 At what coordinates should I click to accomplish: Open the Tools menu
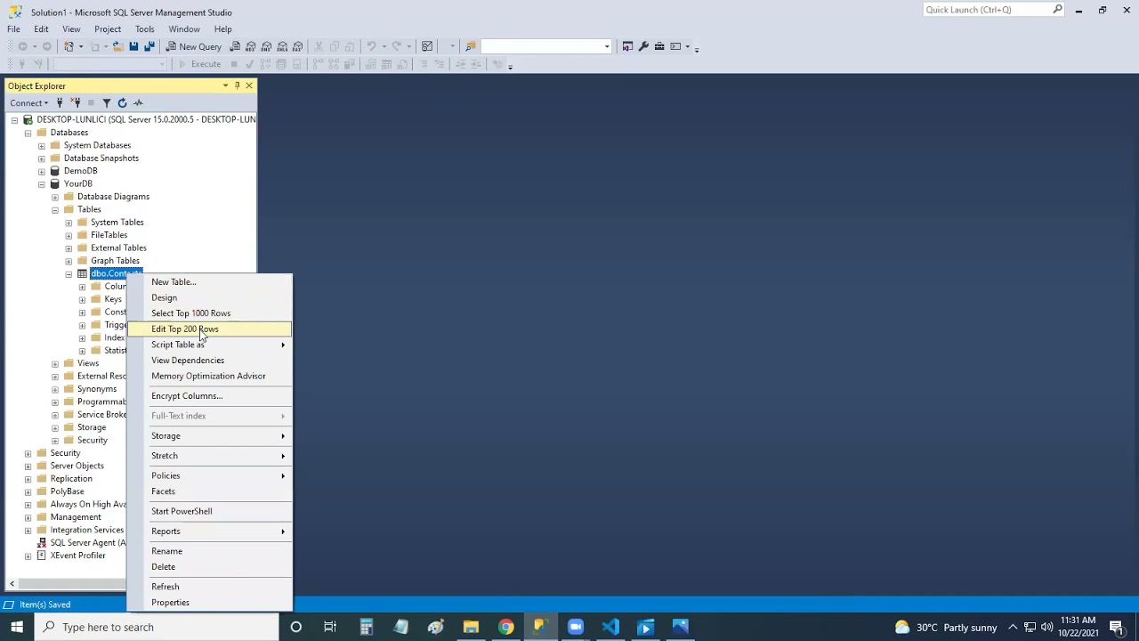[x=144, y=28]
